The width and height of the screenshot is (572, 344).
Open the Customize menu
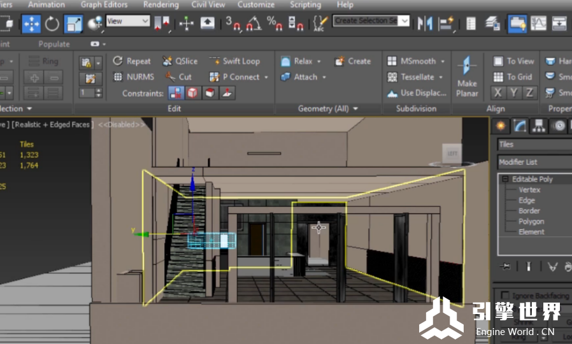tap(256, 4)
